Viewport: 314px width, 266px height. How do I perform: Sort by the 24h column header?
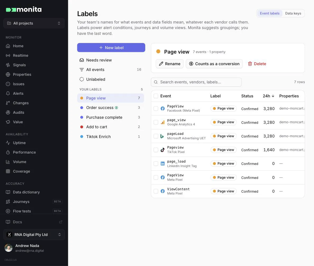tap(268, 96)
